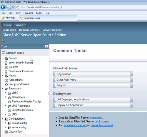Click Deploy an Application button
Screen dimensions: 147x137
click(x=93, y=105)
